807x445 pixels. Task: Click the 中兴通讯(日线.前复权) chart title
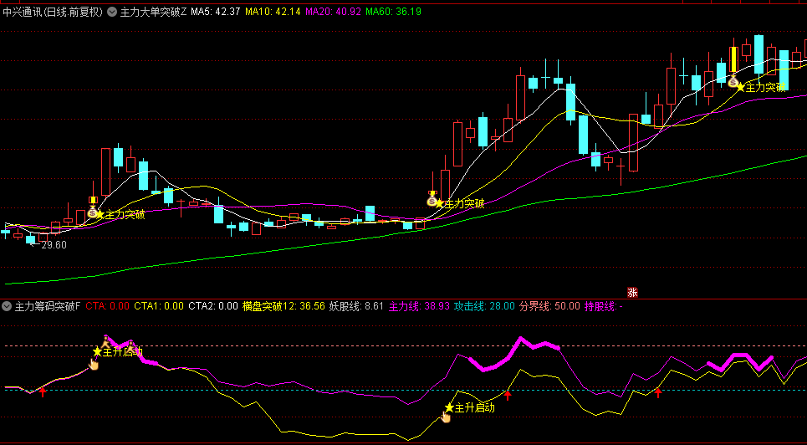[x=52, y=13]
